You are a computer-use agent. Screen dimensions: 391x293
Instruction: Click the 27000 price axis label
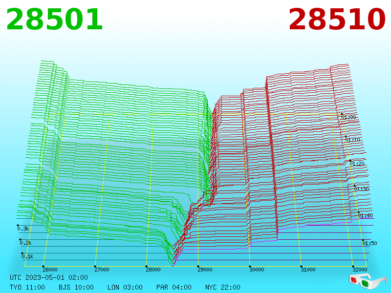pos(102,270)
